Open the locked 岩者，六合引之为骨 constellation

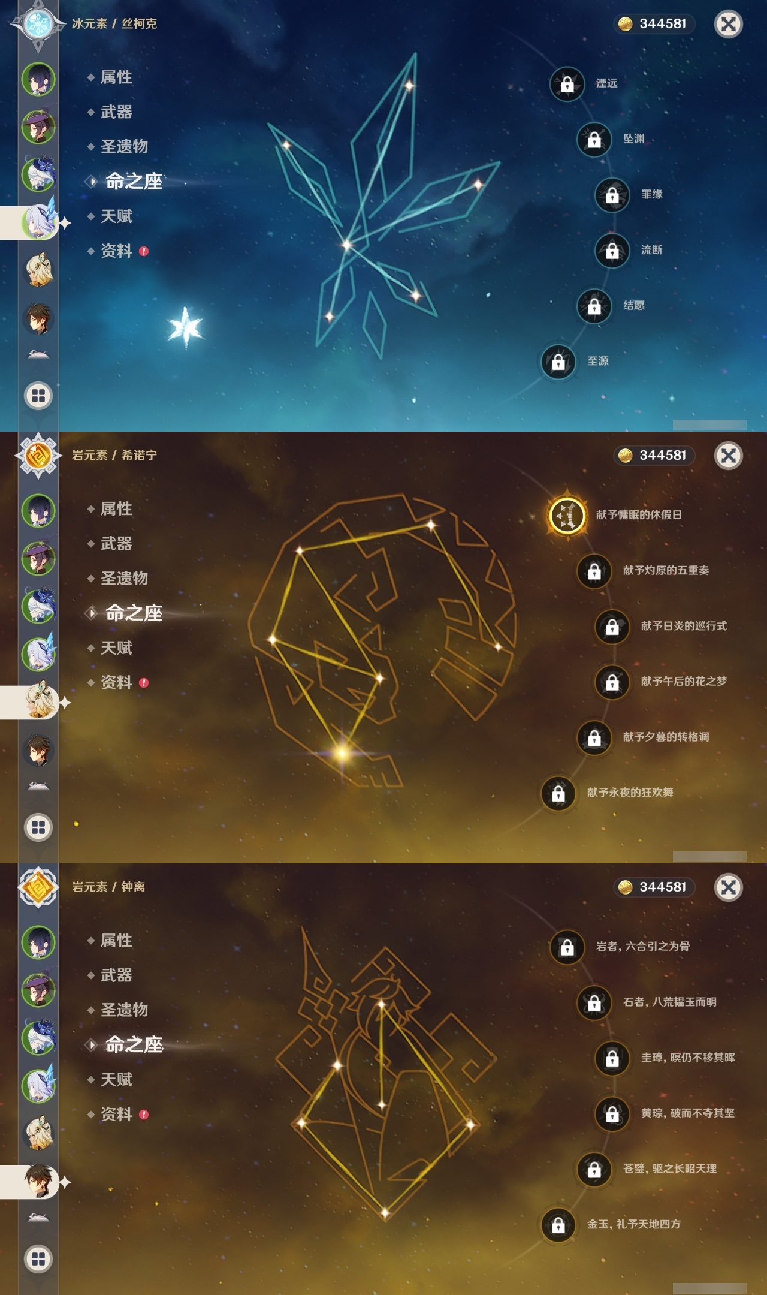click(567, 947)
